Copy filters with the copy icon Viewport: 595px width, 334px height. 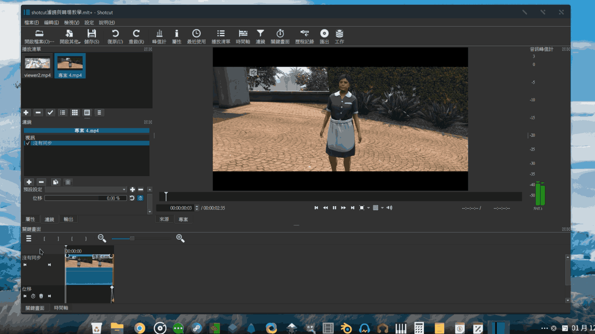(x=55, y=182)
